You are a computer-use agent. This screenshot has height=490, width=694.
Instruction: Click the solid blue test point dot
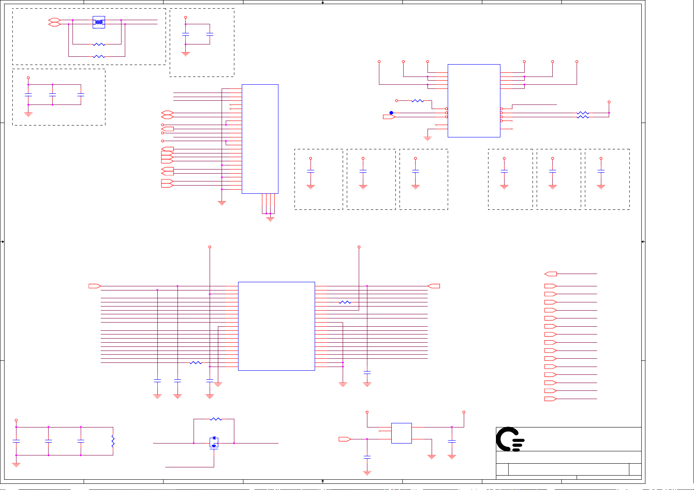391,113
